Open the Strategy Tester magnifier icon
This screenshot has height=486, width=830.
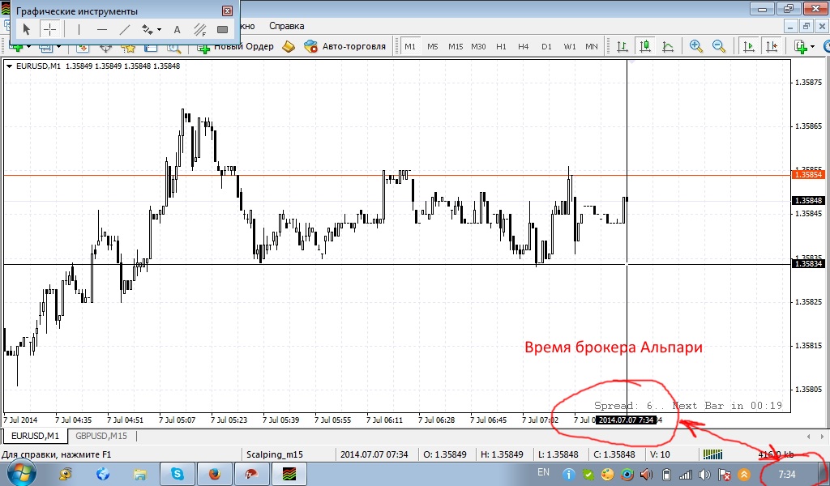tap(173, 48)
